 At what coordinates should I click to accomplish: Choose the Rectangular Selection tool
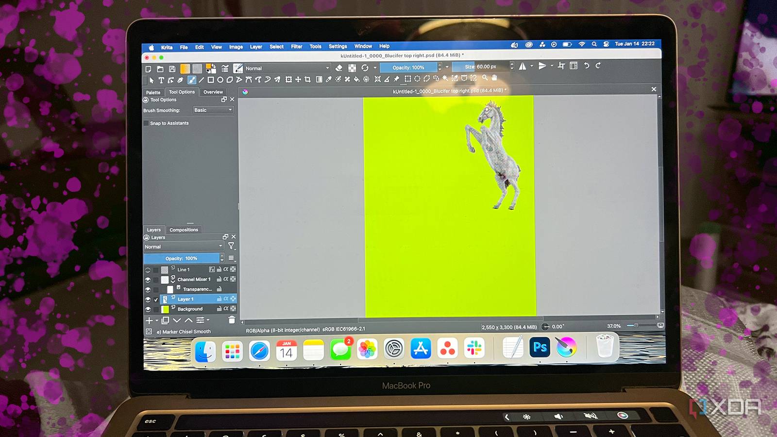[x=407, y=79]
